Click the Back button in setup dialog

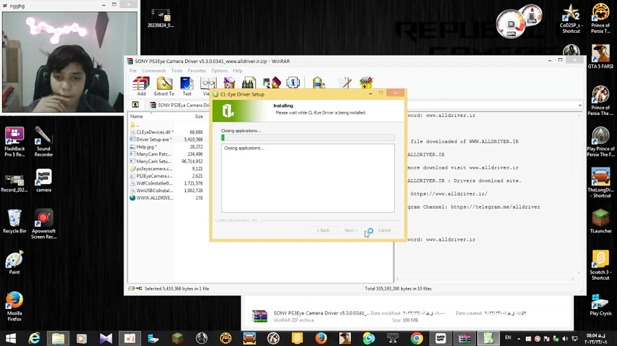click(x=323, y=230)
